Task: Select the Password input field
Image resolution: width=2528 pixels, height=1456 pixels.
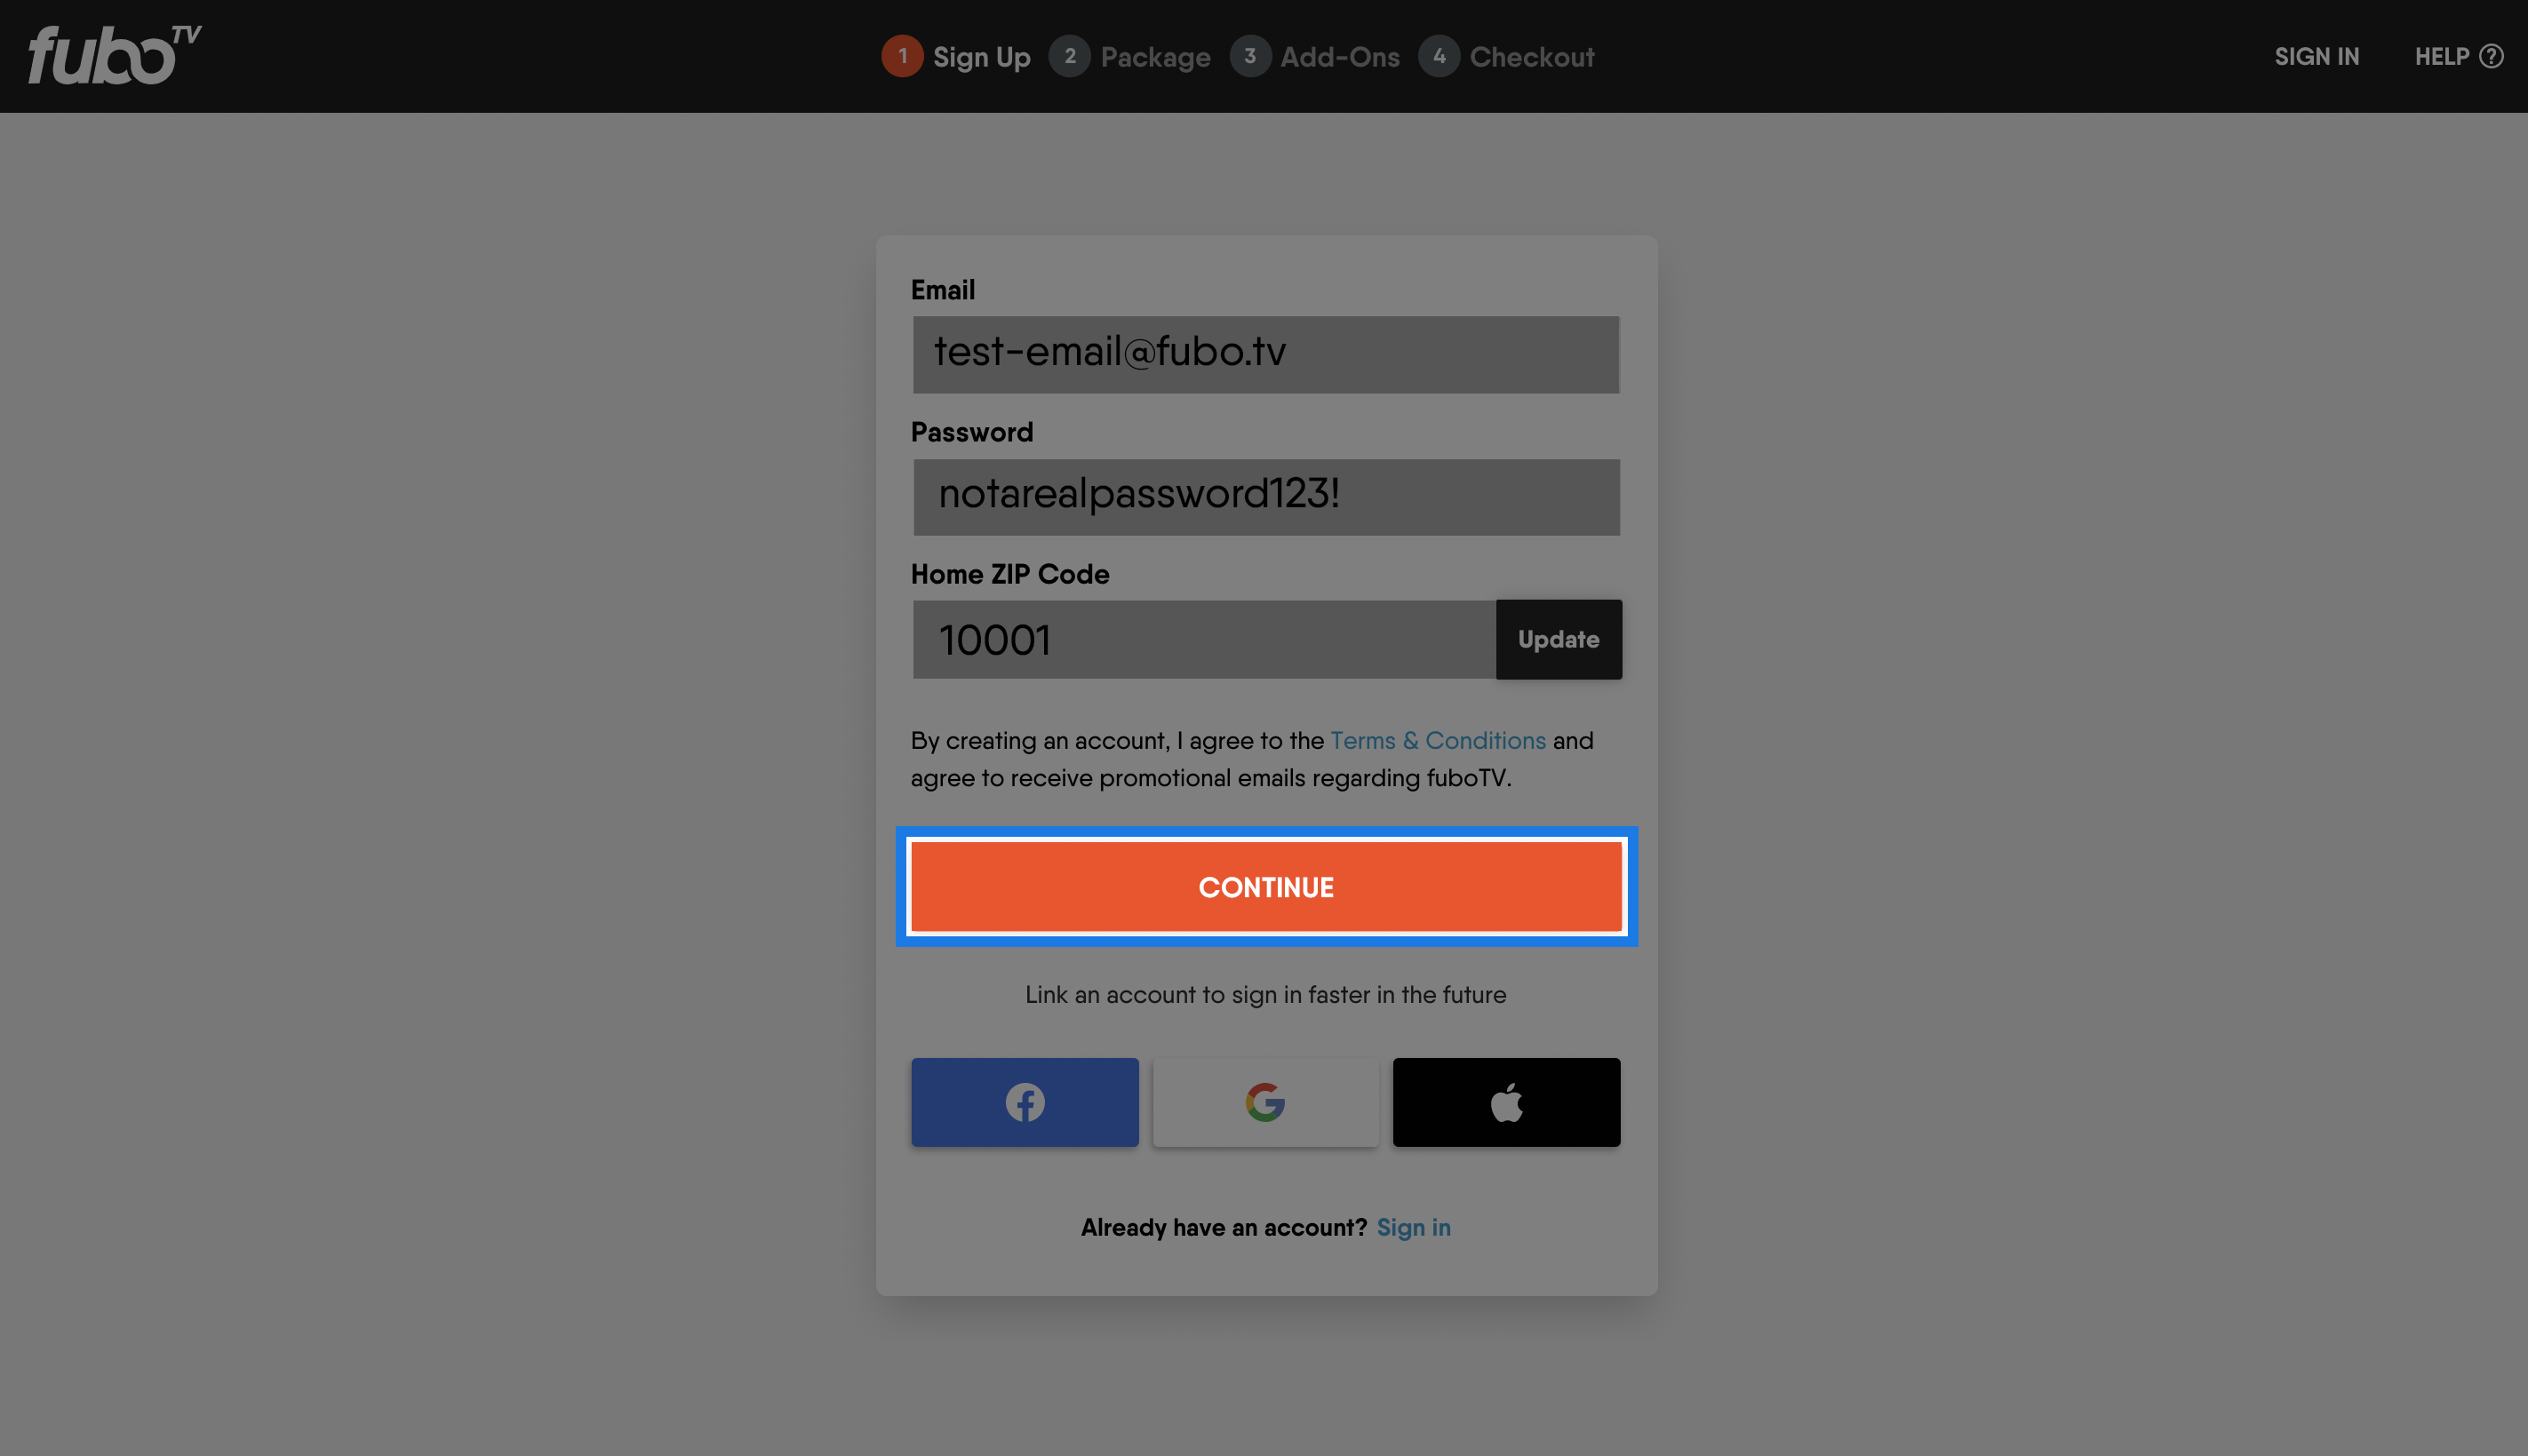Action: coord(1265,497)
